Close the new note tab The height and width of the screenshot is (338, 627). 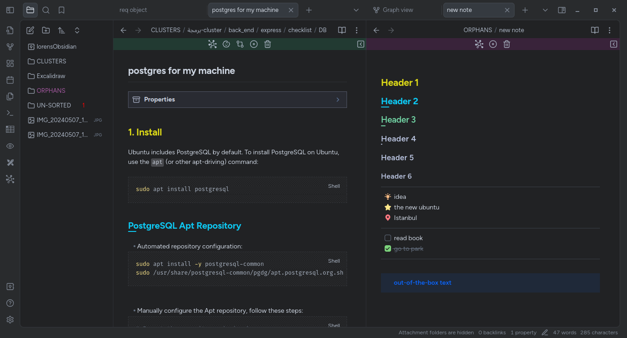click(507, 10)
